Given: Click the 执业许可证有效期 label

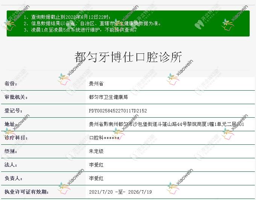Looking at the screenshot, I should pos(26,192).
